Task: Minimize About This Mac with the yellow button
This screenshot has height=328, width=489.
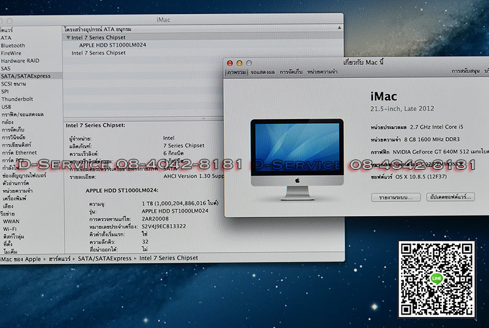Action: point(240,64)
